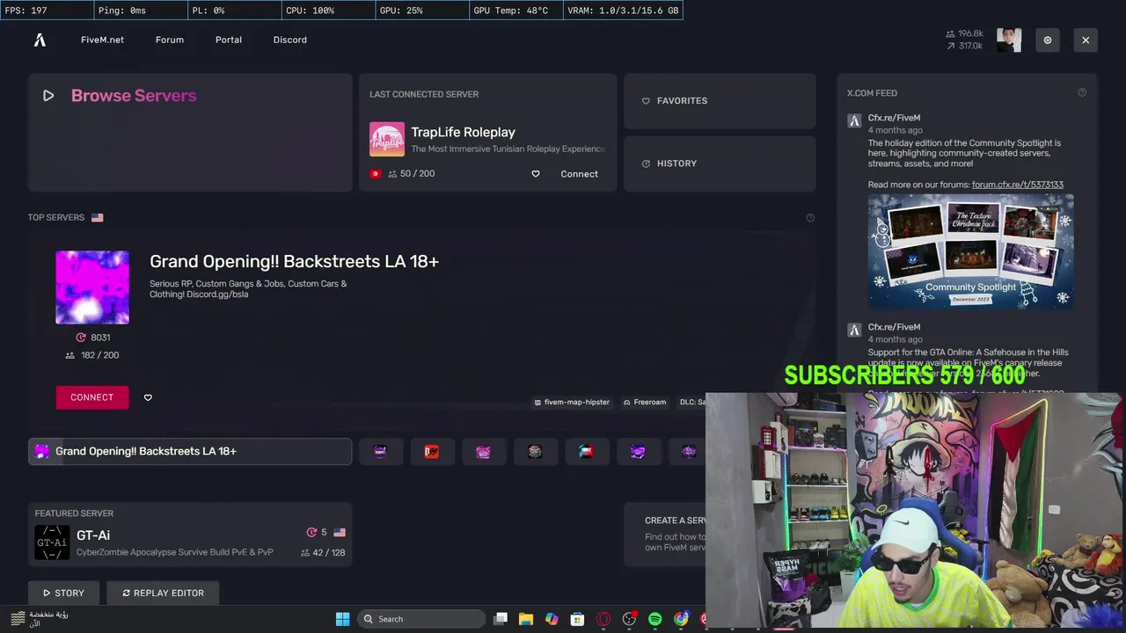
Task: Select the red top server carousel icon
Action: click(432, 451)
